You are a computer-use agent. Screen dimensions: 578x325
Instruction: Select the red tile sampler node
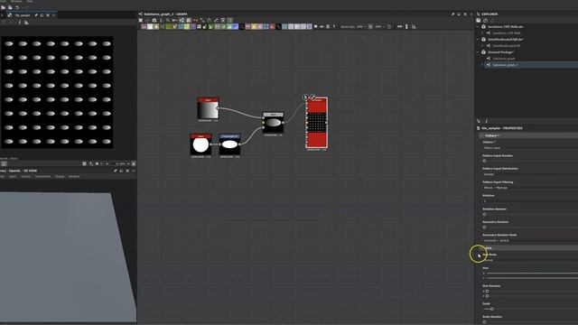point(316,124)
